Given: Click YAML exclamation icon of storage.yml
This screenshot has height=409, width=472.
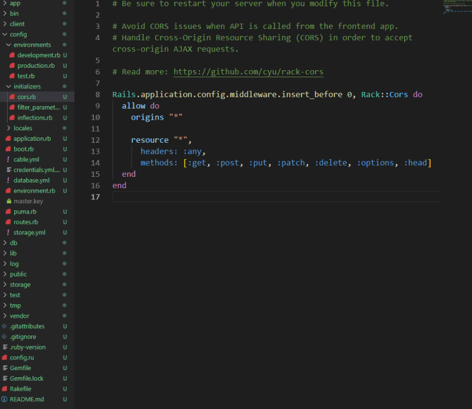Looking at the screenshot, I should pos(8,232).
